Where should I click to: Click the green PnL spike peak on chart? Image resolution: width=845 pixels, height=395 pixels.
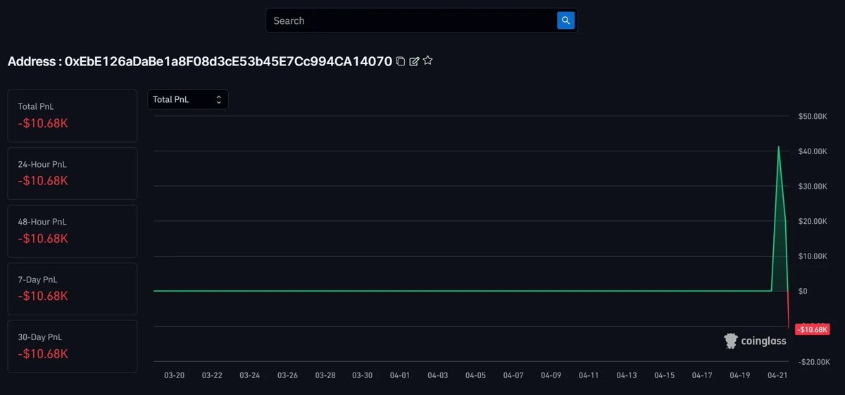pyautogui.click(x=778, y=147)
